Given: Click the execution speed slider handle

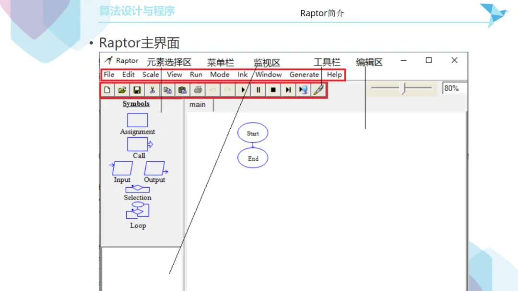Looking at the screenshot, I should coord(403,88).
